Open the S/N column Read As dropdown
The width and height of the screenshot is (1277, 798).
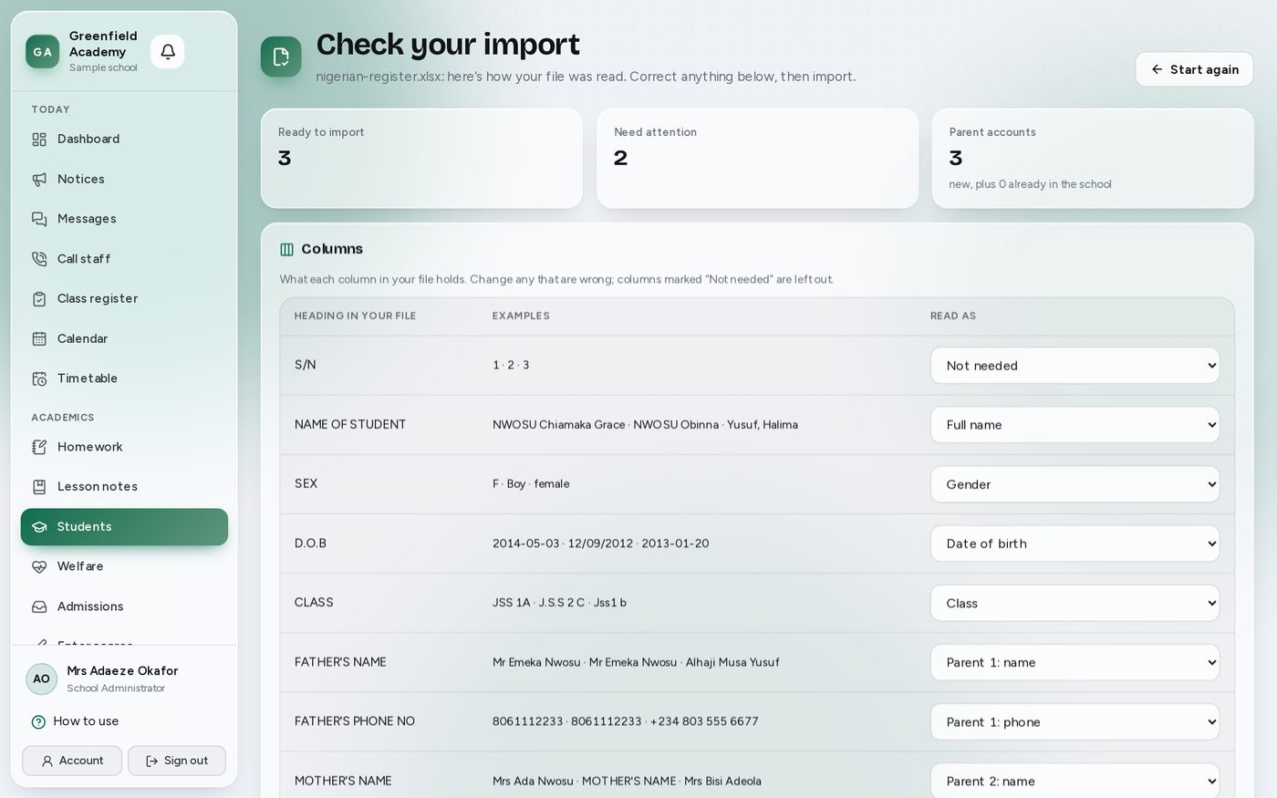[1075, 366]
